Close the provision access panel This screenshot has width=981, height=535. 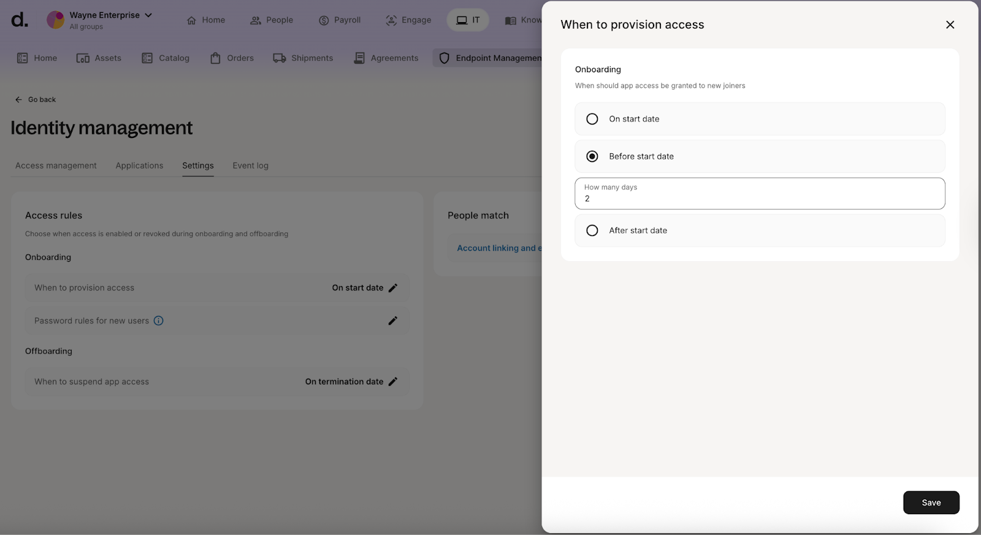click(x=950, y=25)
